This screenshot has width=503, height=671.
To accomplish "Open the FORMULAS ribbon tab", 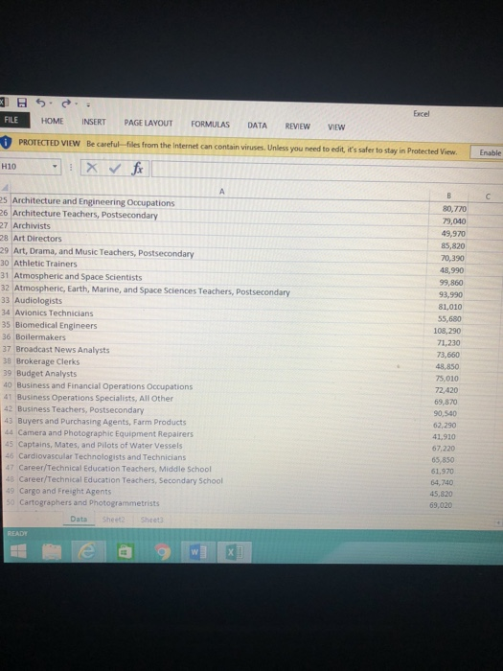I will click(210, 124).
